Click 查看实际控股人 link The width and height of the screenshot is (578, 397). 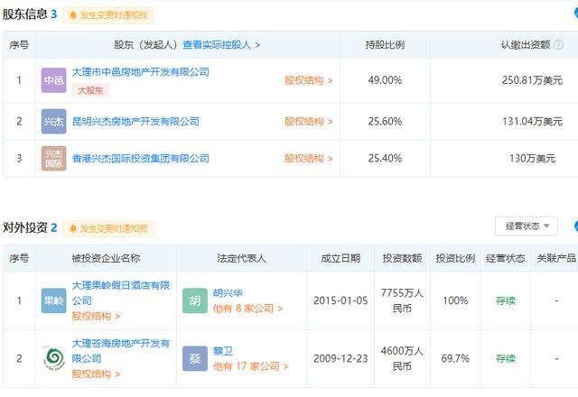(221, 44)
